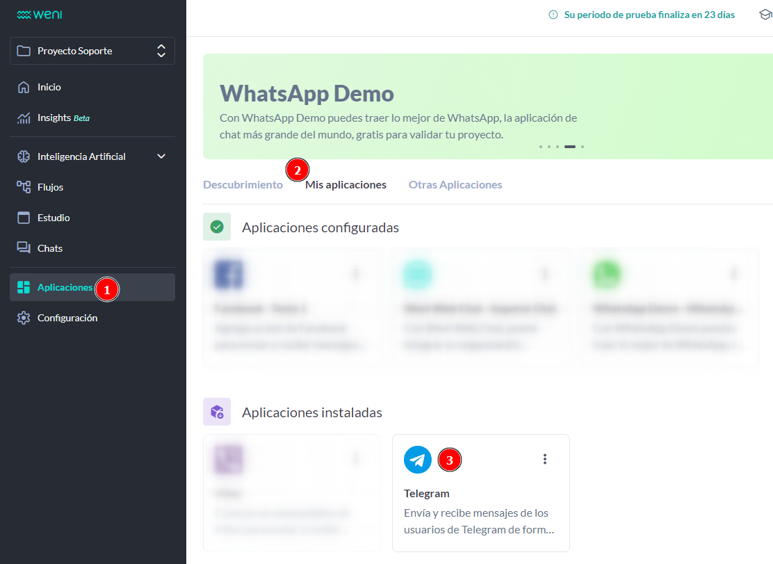
Task: Open the Facebook card kebab menu
Action: (x=356, y=274)
